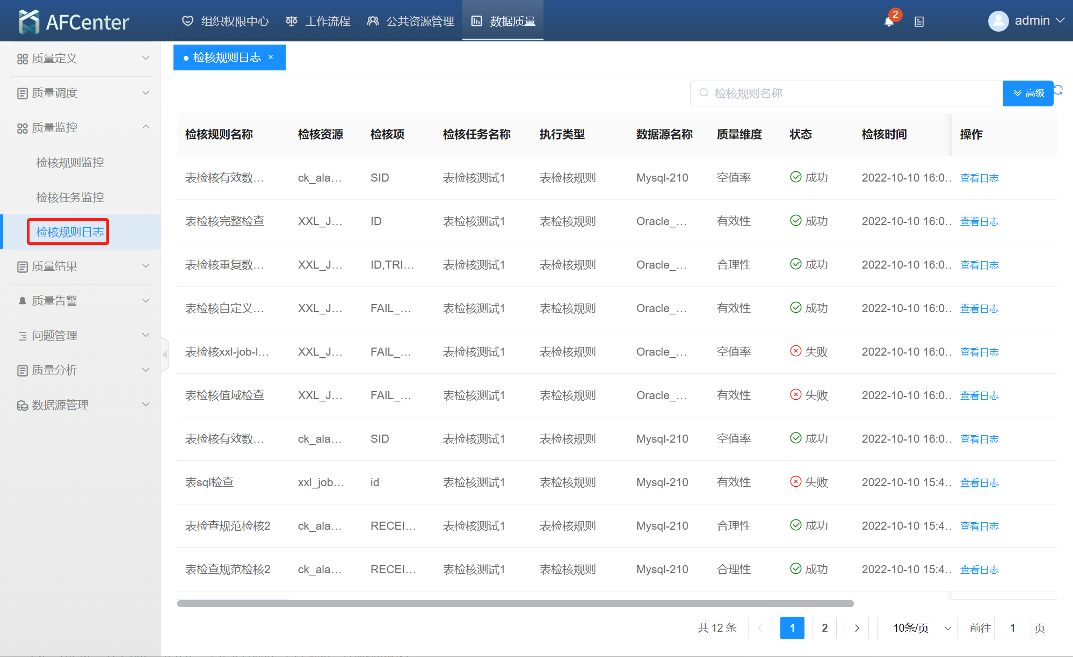This screenshot has height=657, width=1073.
Task: Open the document list icon in header
Action: (919, 21)
